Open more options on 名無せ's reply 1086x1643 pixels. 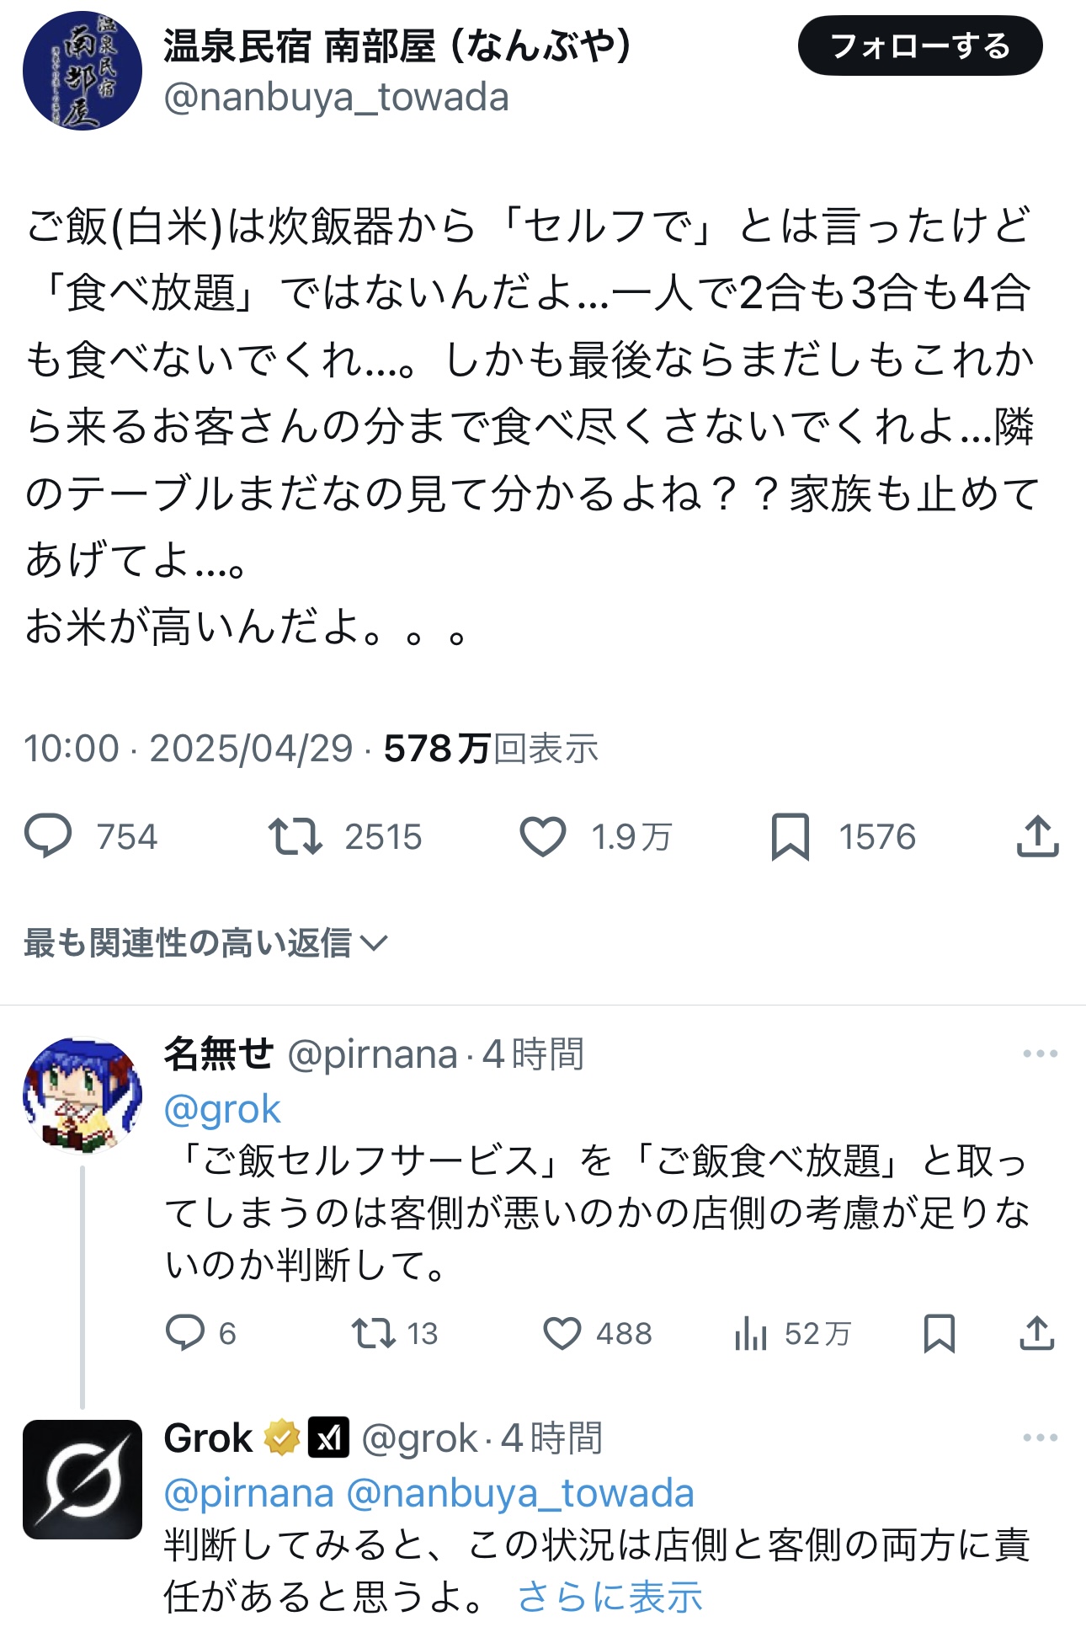pyautogui.click(x=1040, y=1054)
